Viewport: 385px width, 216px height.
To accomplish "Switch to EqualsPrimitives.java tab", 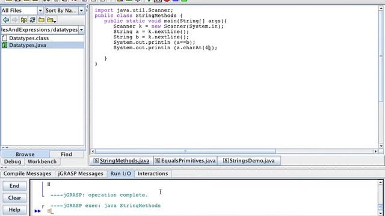I will pyautogui.click(x=185, y=161).
